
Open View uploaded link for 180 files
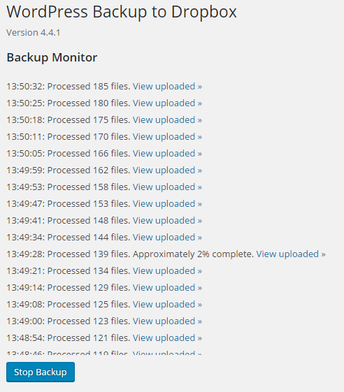[167, 103]
